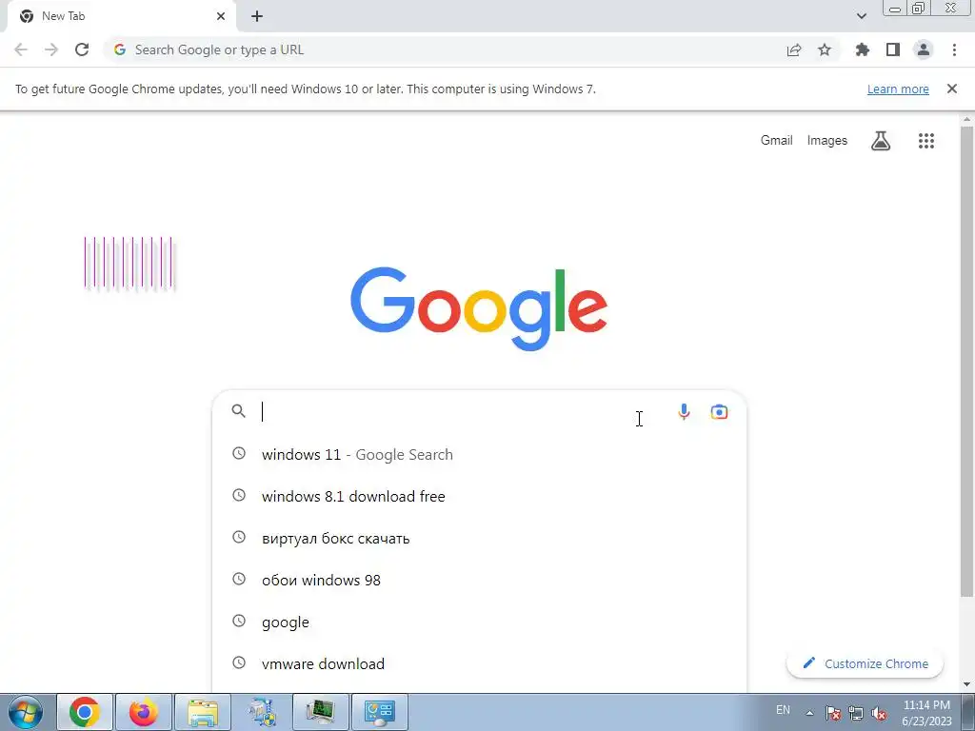Click the network tray icon
Viewport: 975px width, 731px height.
[x=856, y=713]
